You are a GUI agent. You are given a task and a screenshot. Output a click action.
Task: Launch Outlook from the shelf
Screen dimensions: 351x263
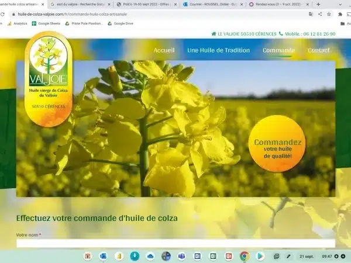coord(104,256)
